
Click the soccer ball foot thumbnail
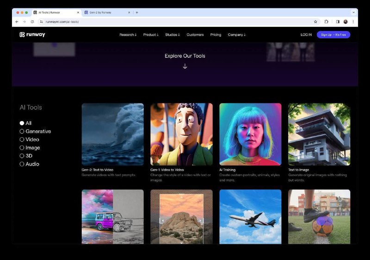click(319, 217)
